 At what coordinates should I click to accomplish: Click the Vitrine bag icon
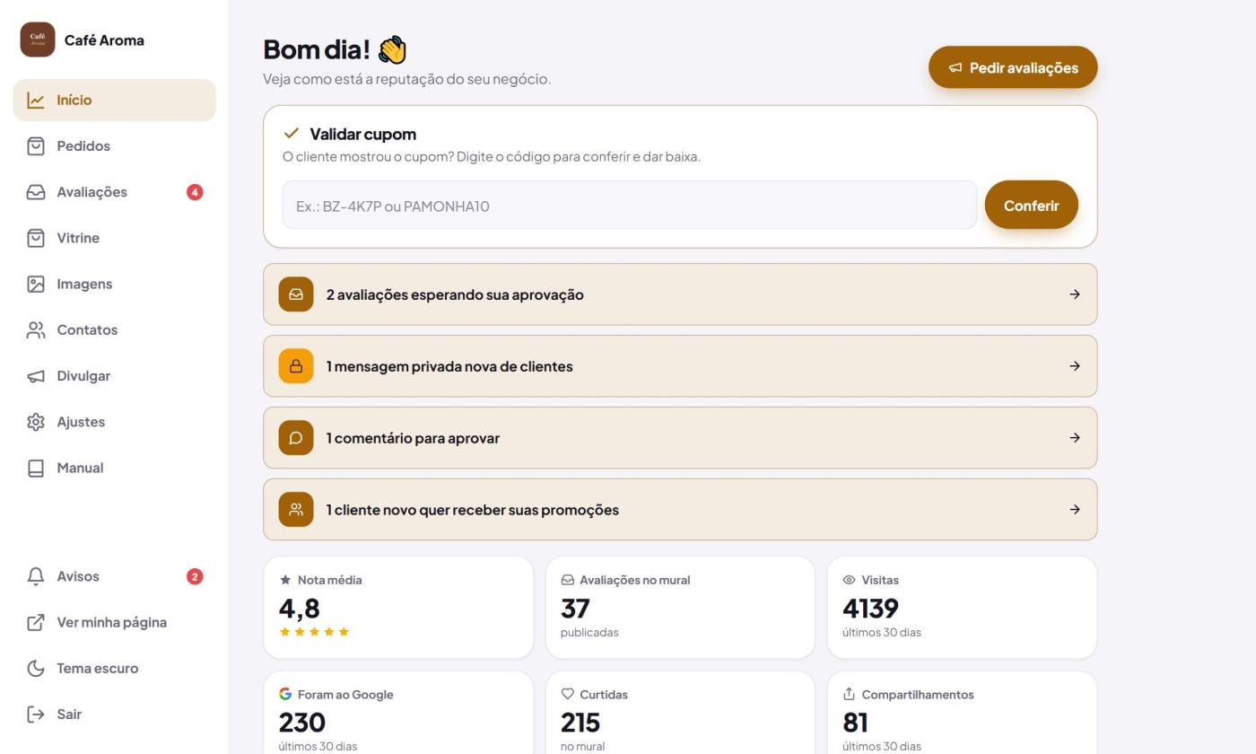click(36, 238)
